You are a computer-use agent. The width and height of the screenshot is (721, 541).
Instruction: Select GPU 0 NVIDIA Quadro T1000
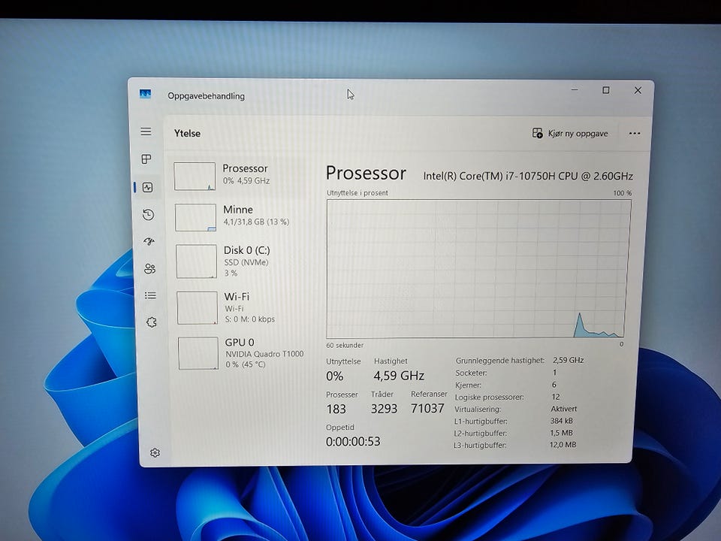(242, 353)
